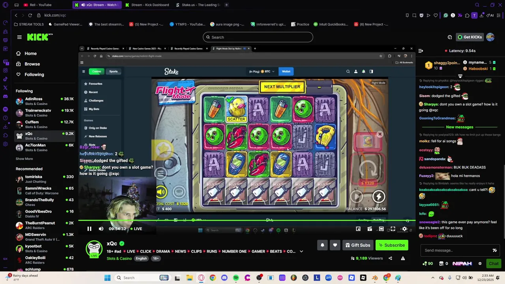505x284 pixels.
Task: Report the stream with warning icon
Action: point(403,258)
